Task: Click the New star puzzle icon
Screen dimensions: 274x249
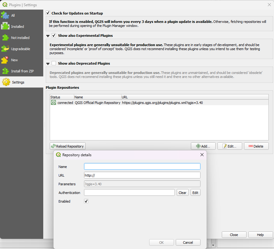Action: pos(5,60)
